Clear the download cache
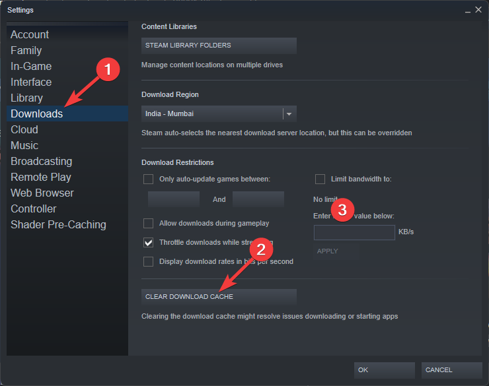Screen dimensions: 489x386 [219, 297]
